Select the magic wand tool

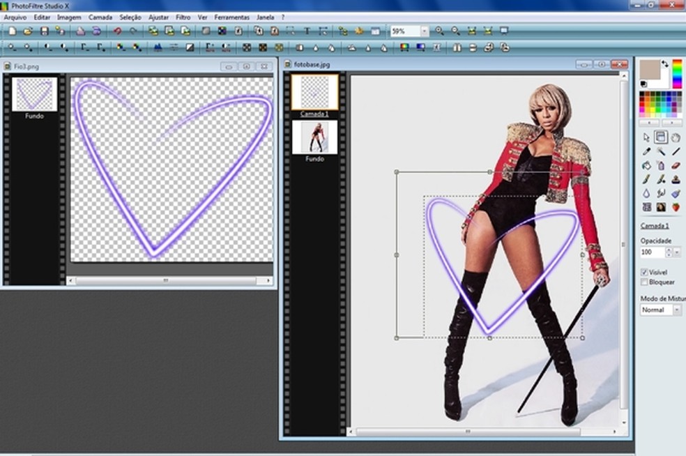661,151
